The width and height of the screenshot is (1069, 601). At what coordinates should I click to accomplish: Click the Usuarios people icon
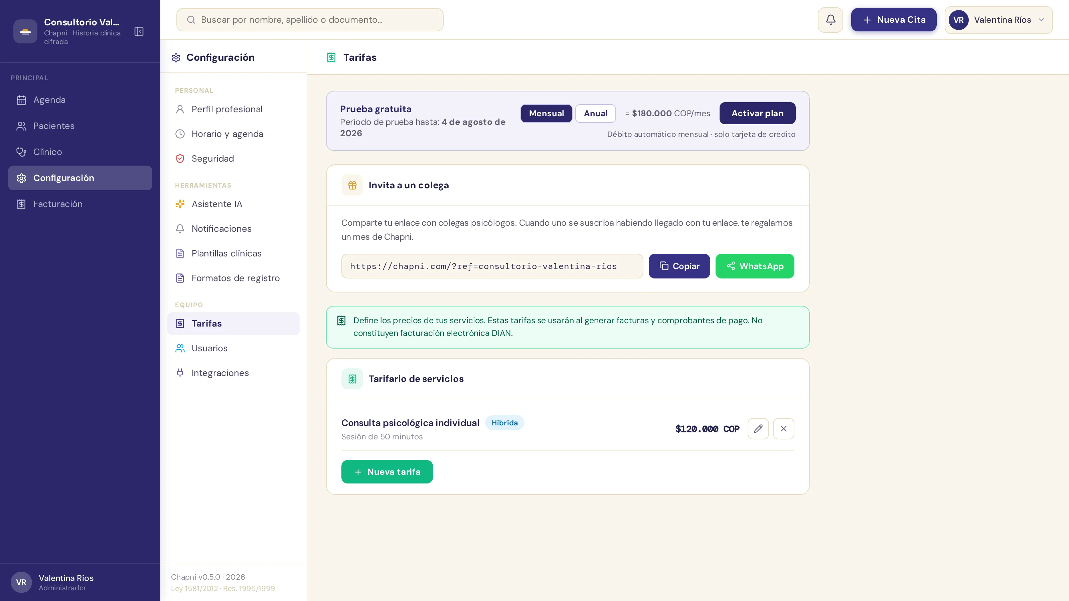[180, 348]
